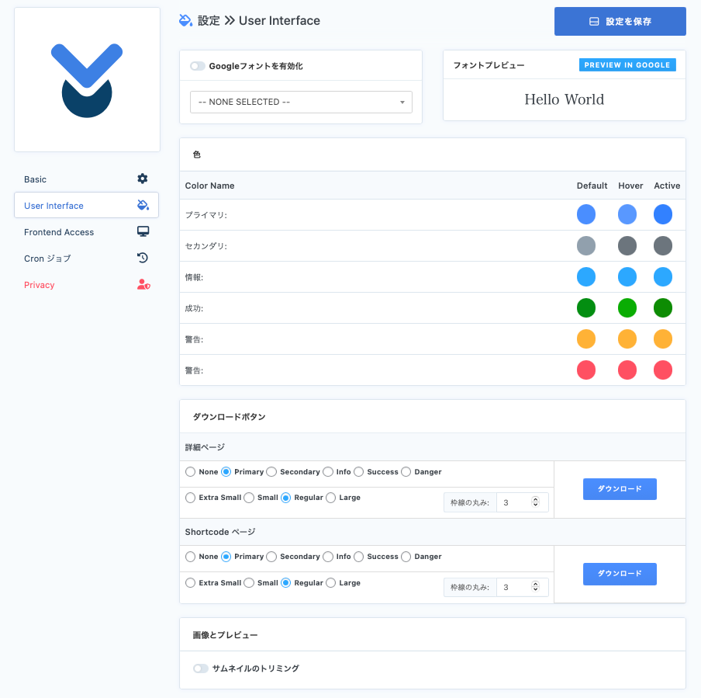Toggle サムネイルのトリミング switch
The image size is (701, 698).
tap(201, 668)
